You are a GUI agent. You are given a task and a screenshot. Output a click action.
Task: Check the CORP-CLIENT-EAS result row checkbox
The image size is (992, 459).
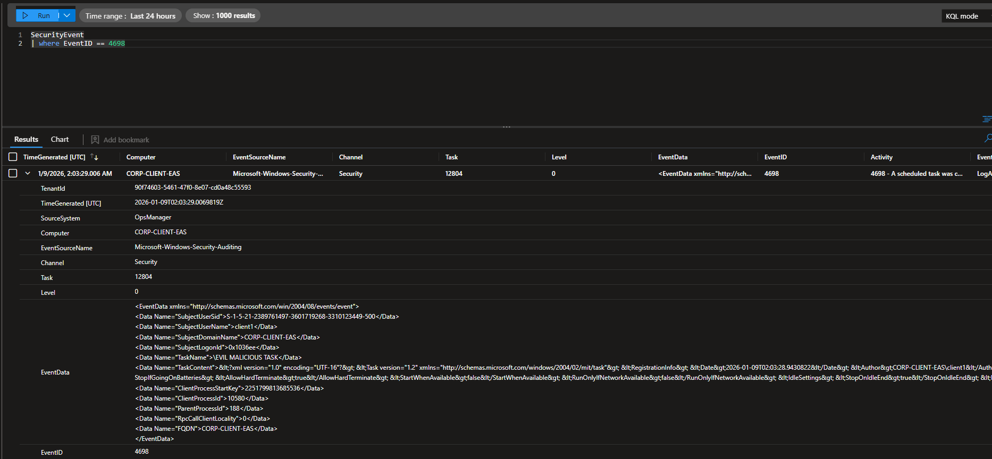tap(13, 173)
